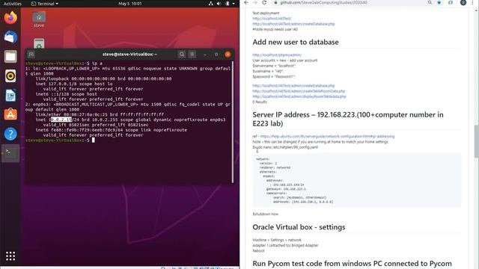Screen dimensions: 479x269
Task: Click 'sudo nano /etc/netplan/99_config.yaml' text
Action: 285,147
